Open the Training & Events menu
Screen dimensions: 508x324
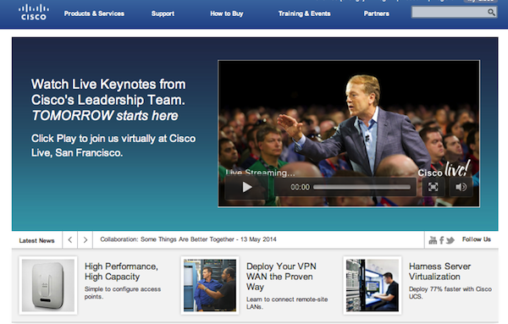pos(304,14)
